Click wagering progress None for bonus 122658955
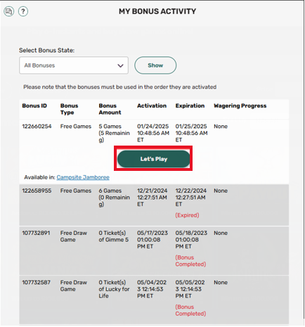Image resolution: width=305 pixels, height=327 pixels. pos(221,191)
